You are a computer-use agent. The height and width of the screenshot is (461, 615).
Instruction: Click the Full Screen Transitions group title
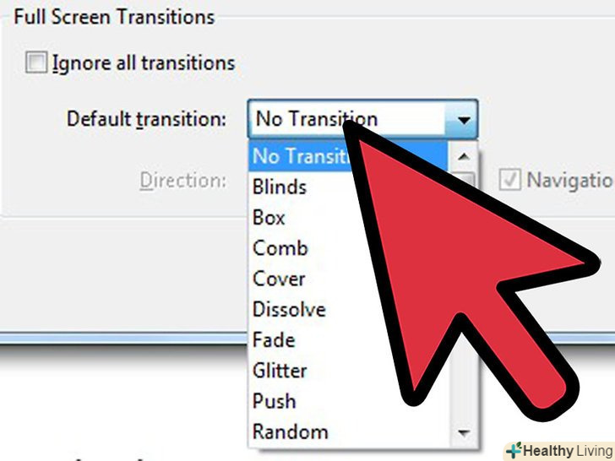tap(114, 17)
